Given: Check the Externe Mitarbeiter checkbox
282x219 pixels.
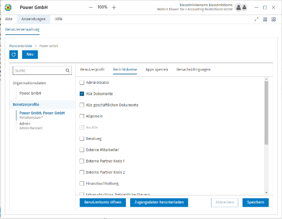Looking at the screenshot, I should point(82,150).
